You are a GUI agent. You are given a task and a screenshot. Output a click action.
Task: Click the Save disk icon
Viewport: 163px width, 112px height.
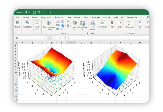click(34, 12)
